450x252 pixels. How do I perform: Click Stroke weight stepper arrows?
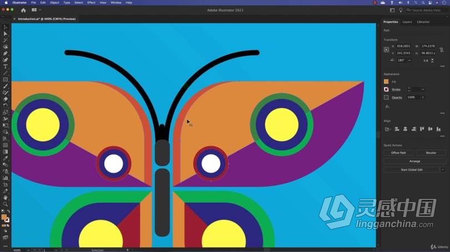(409, 90)
